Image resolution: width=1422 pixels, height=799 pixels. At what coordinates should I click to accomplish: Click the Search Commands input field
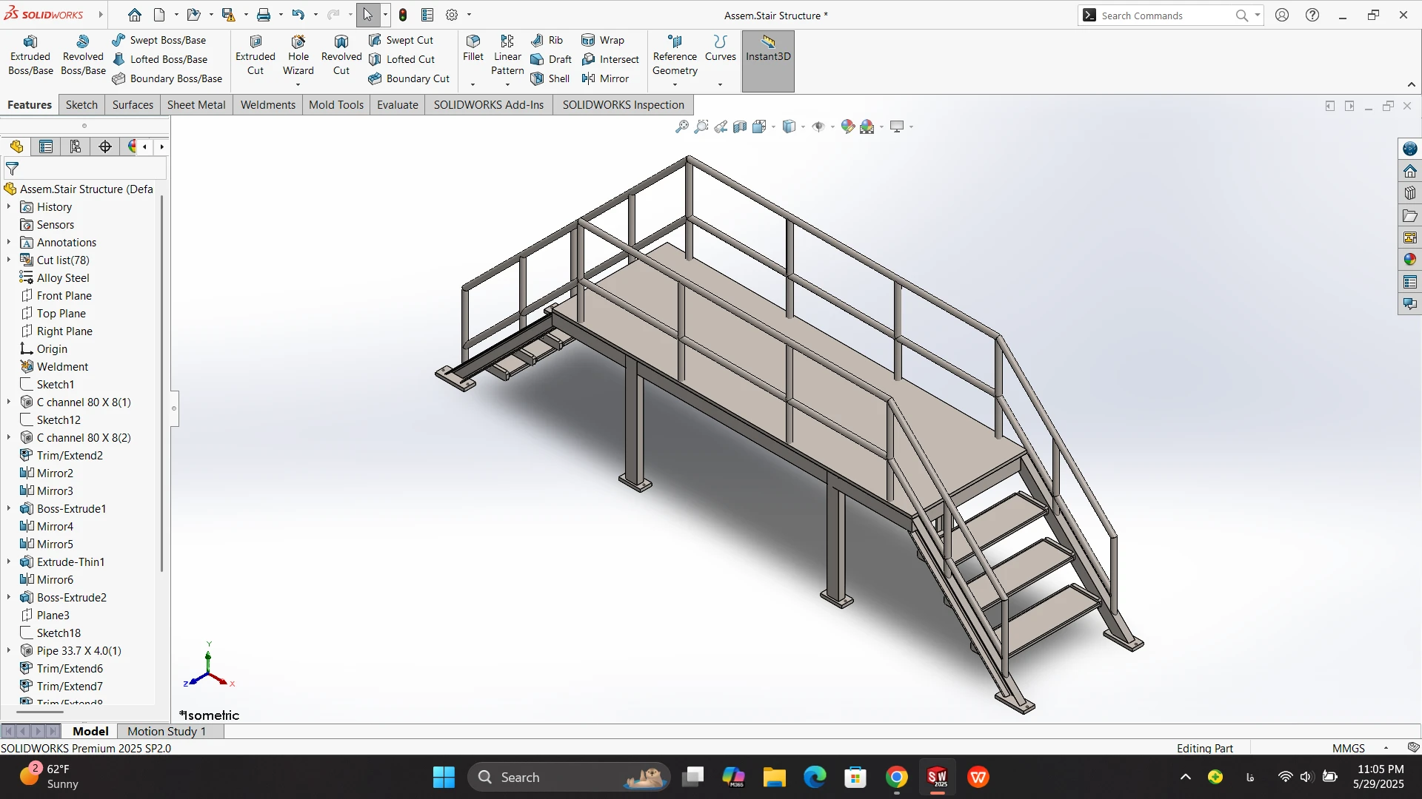point(1163,16)
